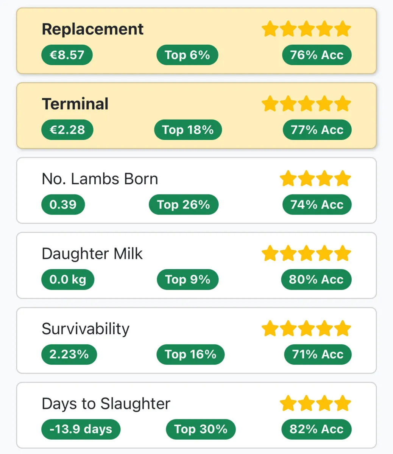
Task: Select the €8.57 Replacement value badge
Action: click(67, 55)
